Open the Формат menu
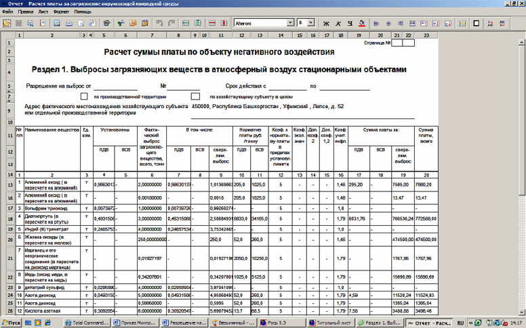 (x=61, y=11)
